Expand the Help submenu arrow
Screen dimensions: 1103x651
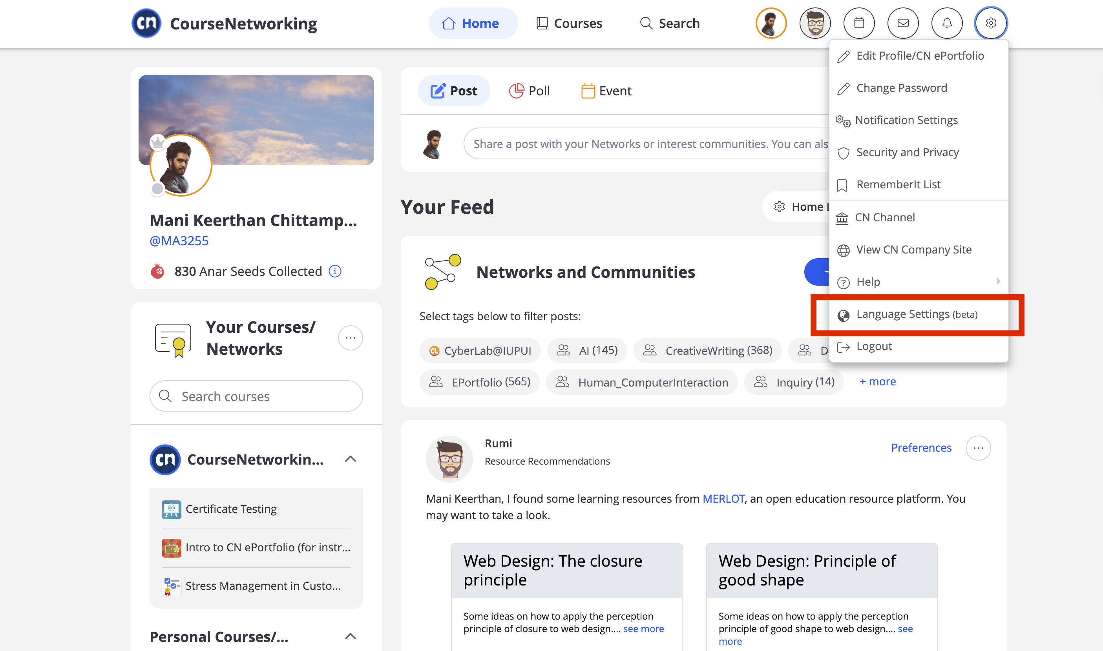(x=998, y=282)
